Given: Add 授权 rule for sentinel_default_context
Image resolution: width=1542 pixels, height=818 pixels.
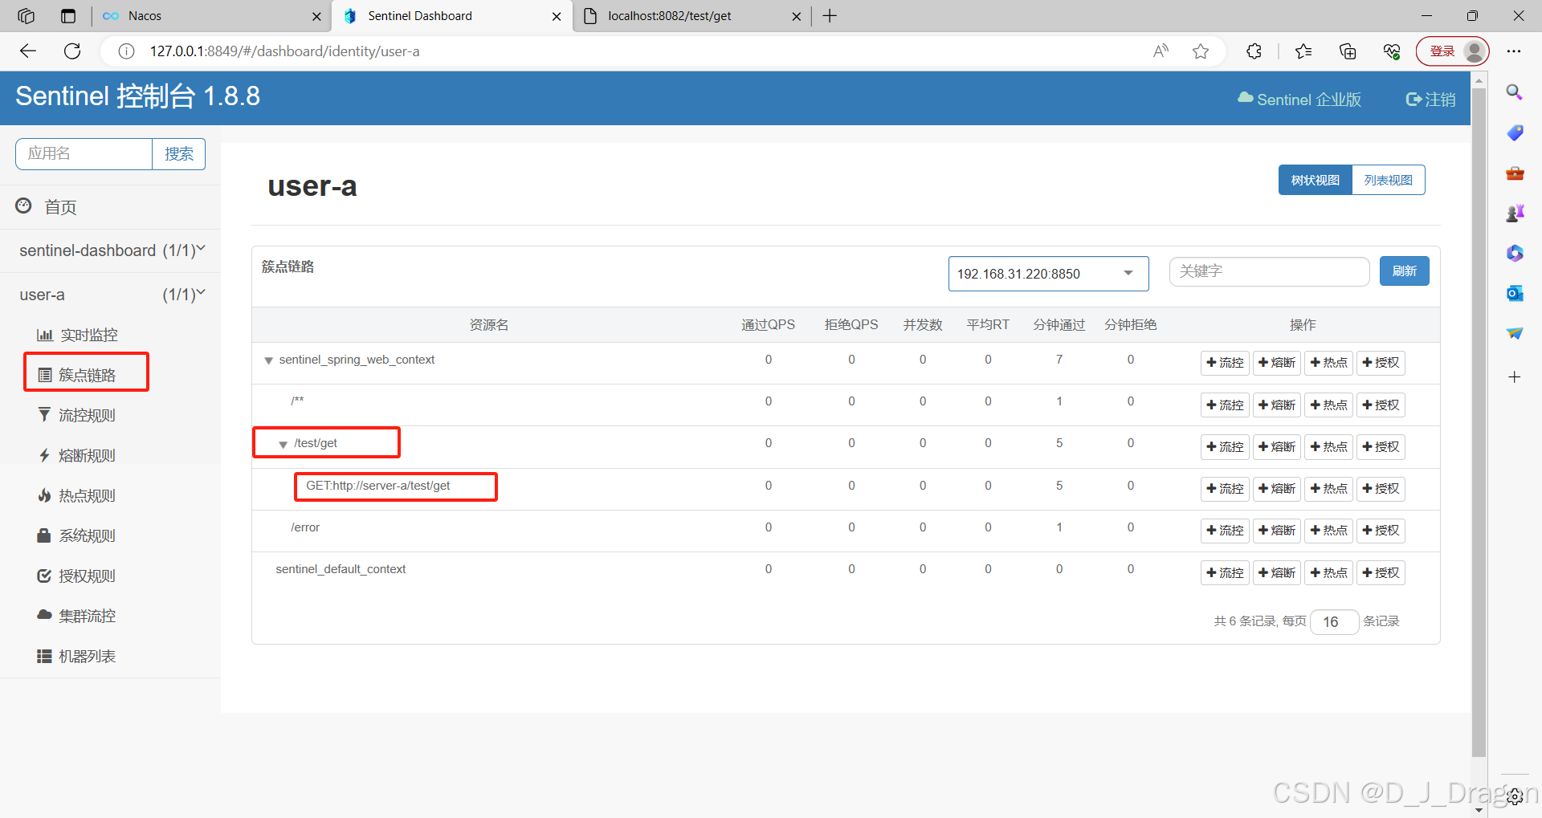Looking at the screenshot, I should click(1381, 572).
